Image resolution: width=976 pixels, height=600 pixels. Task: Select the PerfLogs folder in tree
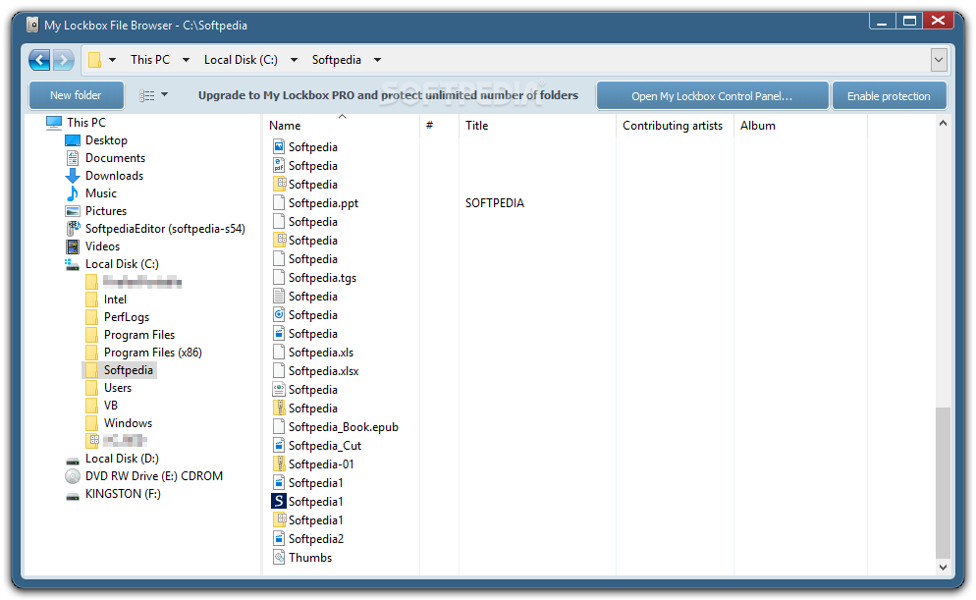click(127, 317)
